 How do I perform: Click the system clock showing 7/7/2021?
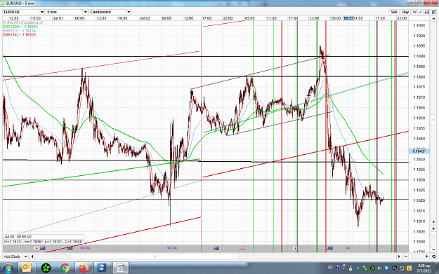point(424,268)
